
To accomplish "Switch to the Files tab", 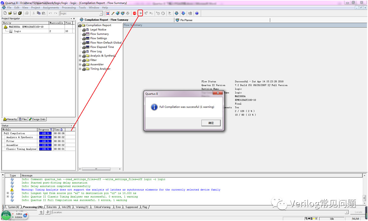I will 23,119.
